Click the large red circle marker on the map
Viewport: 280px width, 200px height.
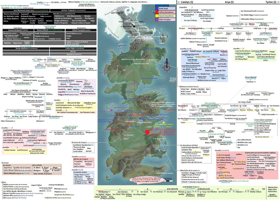click(x=147, y=132)
